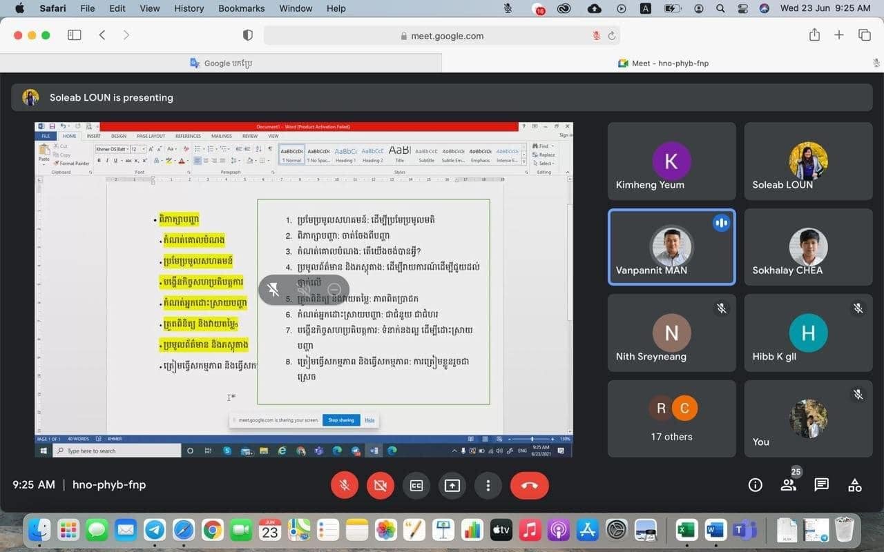Switch to the Google translate tab
Image resolution: width=884 pixels, height=552 pixels.
click(x=221, y=63)
